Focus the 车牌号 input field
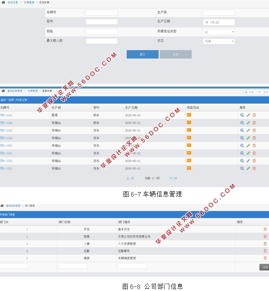The height and width of the screenshot is (291, 269). [102, 13]
